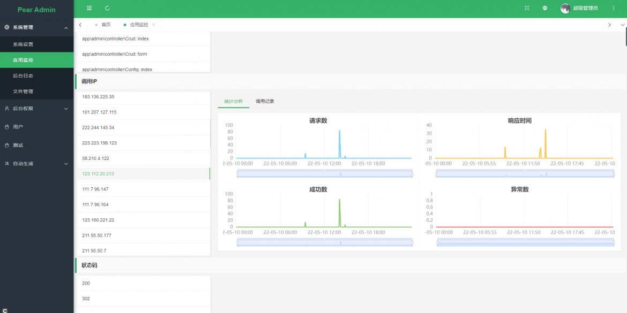627x313 pixels.
Task: Enter fullscreen mode icon
Action: (527, 8)
